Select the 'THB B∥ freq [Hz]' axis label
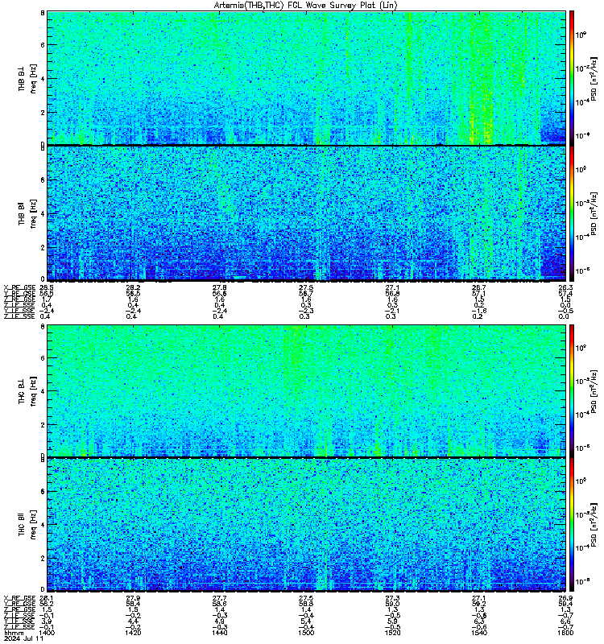The image size is (604, 644). tap(27, 213)
